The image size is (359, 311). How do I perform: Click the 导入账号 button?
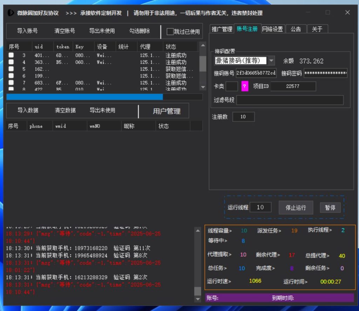(x=27, y=31)
